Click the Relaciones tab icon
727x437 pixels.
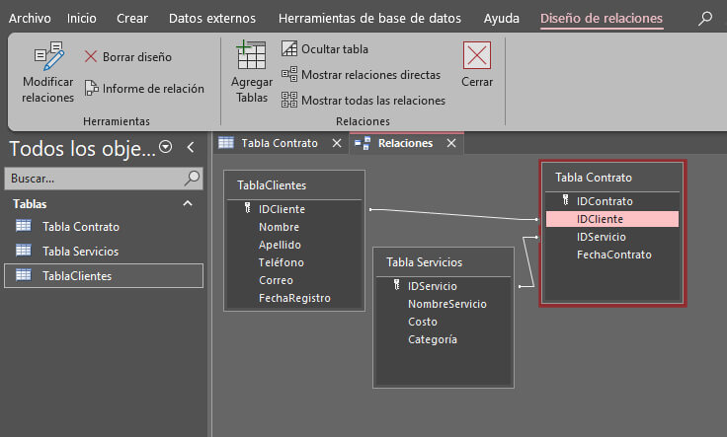[x=363, y=143]
